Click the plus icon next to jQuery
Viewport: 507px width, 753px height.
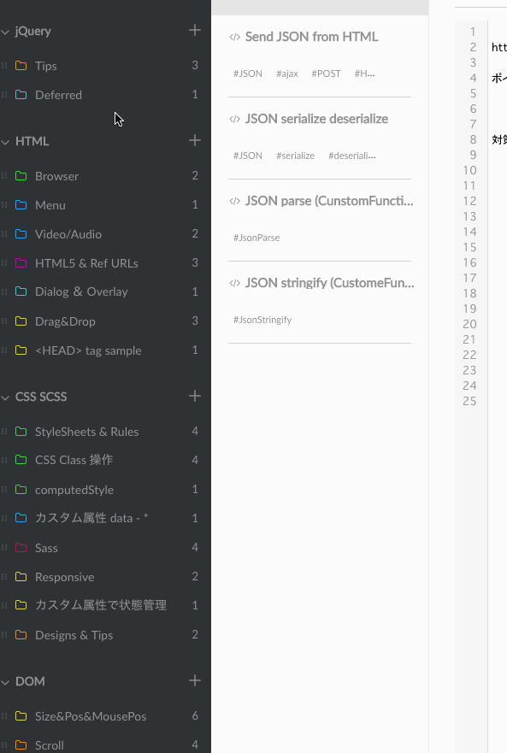click(x=195, y=31)
